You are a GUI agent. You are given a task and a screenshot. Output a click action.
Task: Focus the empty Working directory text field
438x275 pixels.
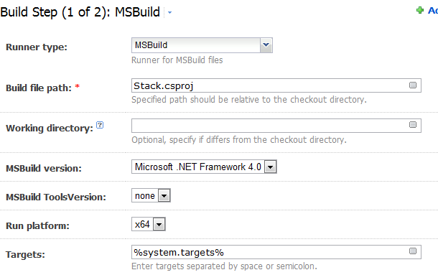276,126
